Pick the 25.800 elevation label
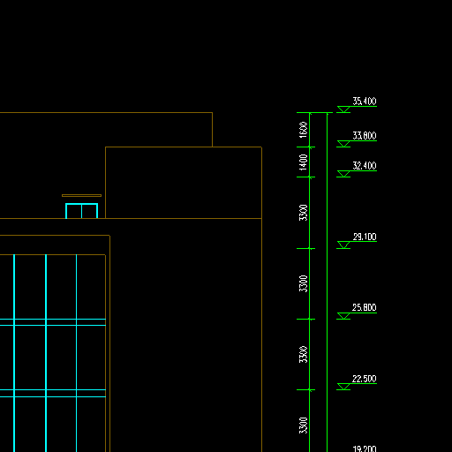The width and height of the screenshot is (452, 452). (365, 307)
